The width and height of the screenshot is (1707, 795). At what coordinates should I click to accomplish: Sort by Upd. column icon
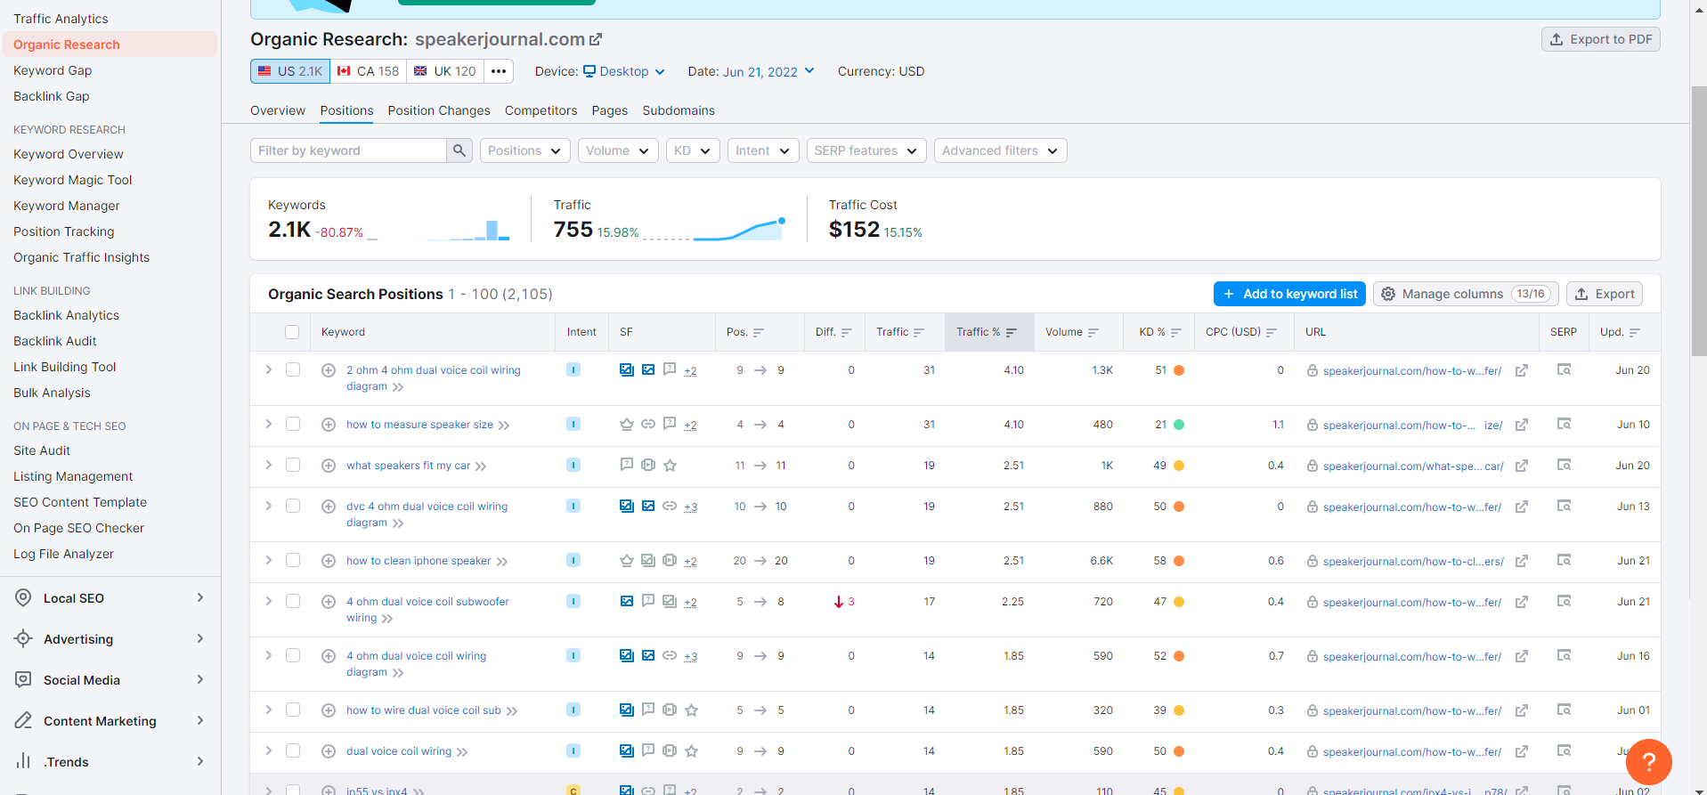[1635, 332]
